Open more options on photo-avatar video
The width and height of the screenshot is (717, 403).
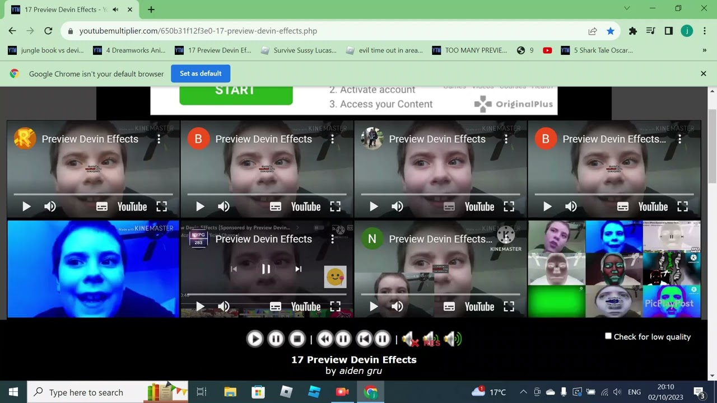[x=506, y=139]
